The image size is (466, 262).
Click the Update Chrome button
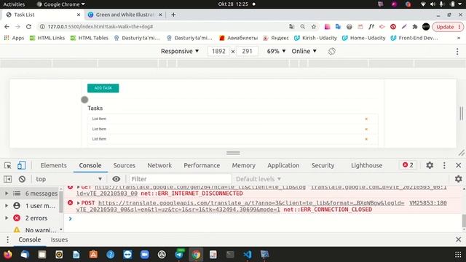click(x=449, y=27)
